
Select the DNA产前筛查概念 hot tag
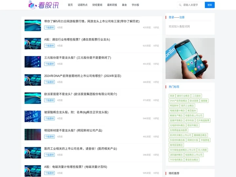(x=179, y=101)
